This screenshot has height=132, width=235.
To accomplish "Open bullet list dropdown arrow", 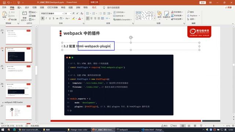I will coord(90,14).
